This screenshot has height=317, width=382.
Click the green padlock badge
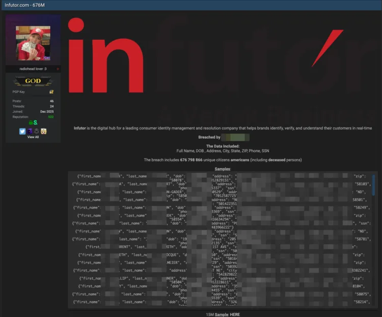click(31, 122)
